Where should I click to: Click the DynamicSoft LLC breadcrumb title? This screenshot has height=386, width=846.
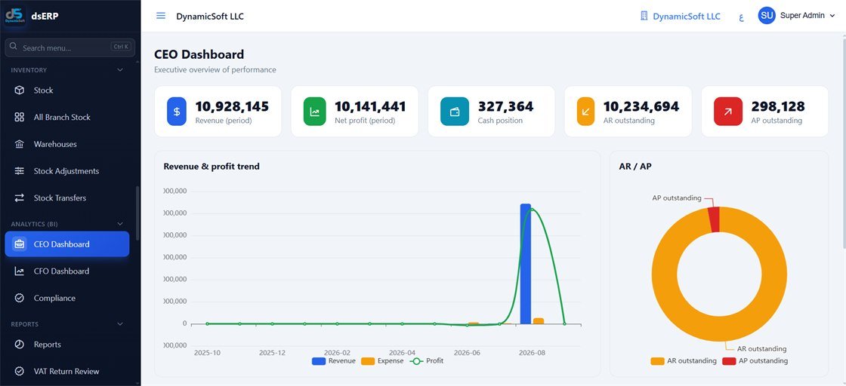[x=210, y=16]
